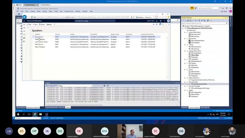Screen dimensions: 245x138
Task: Sort by Created date and time column
Action: pyautogui.click(x=147, y=34)
